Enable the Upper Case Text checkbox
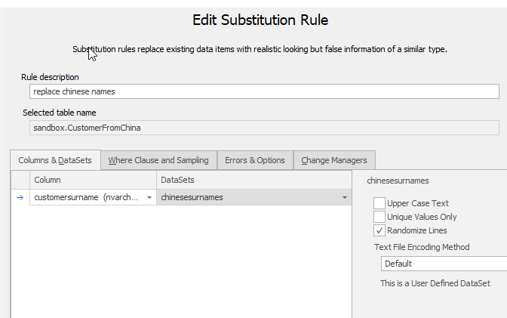 pyautogui.click(x=379, y=203)
